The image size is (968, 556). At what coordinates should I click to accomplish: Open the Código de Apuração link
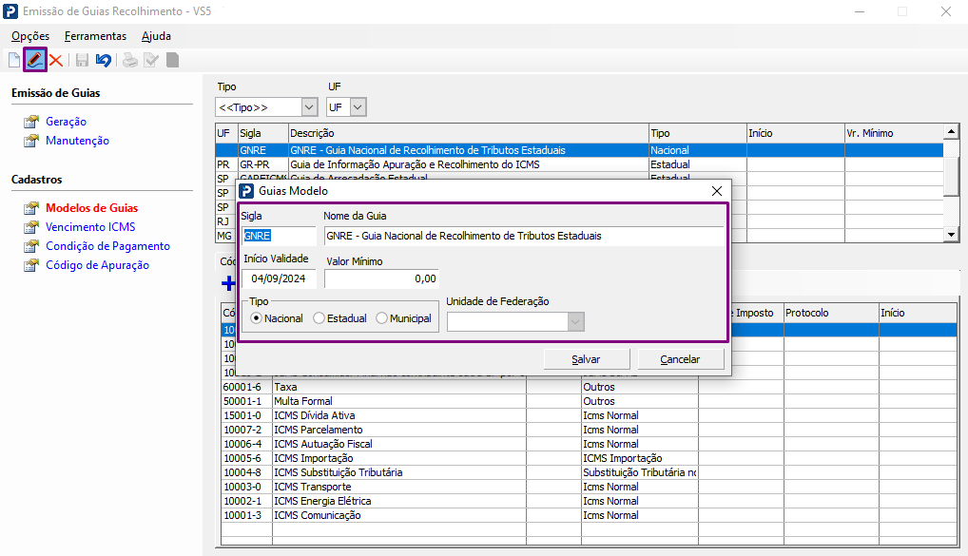click(x=98, y=265)
